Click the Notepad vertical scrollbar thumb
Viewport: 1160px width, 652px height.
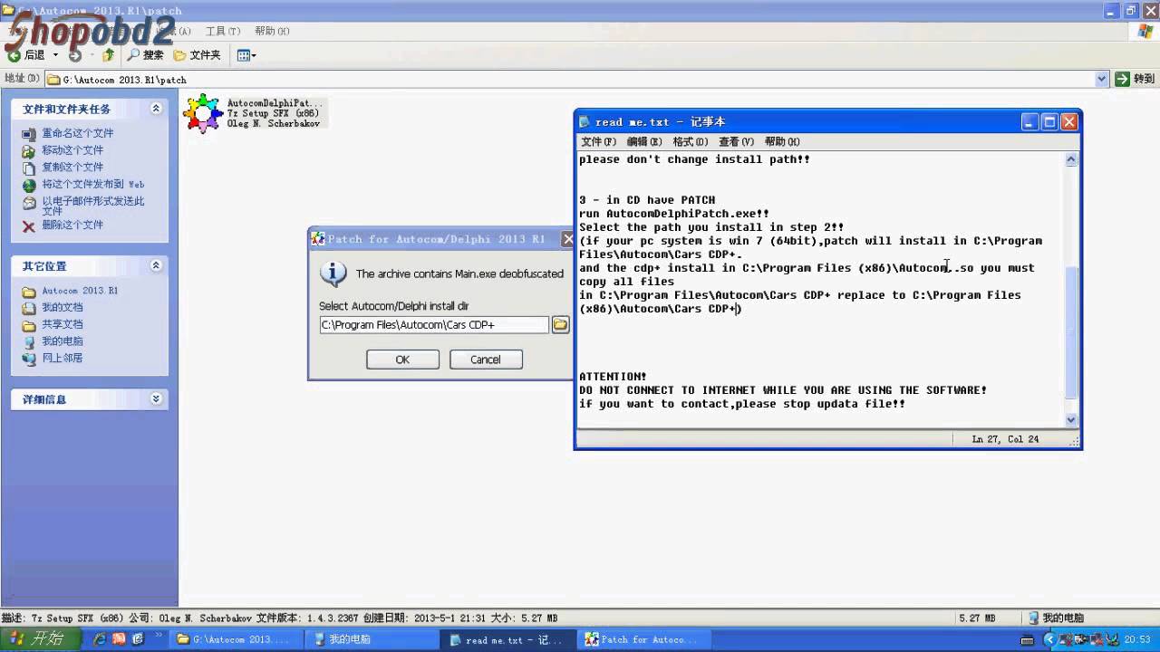pos(1071,332)
